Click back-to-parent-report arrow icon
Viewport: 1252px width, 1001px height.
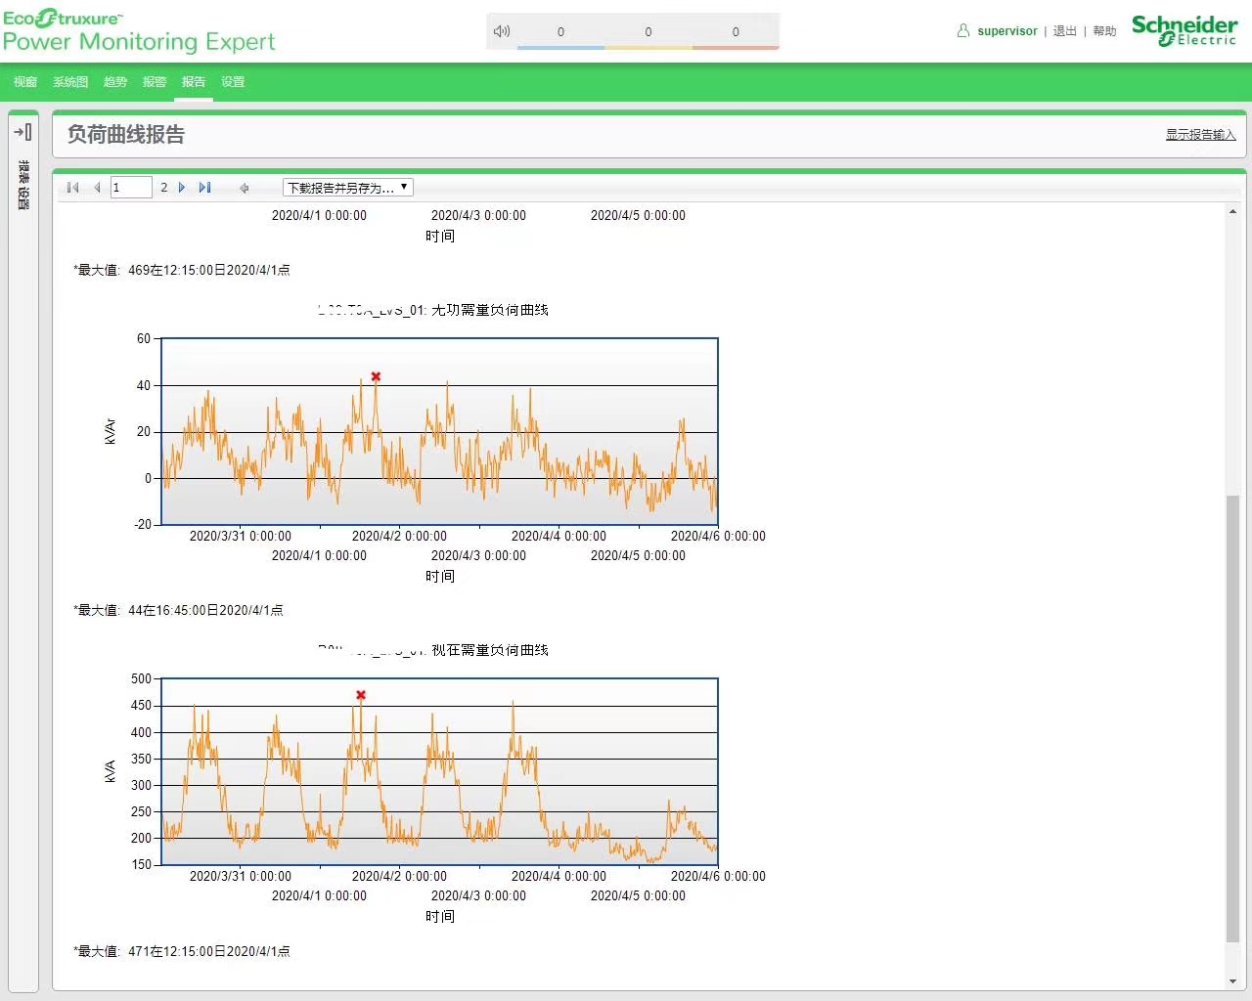(x=245, y=188)
